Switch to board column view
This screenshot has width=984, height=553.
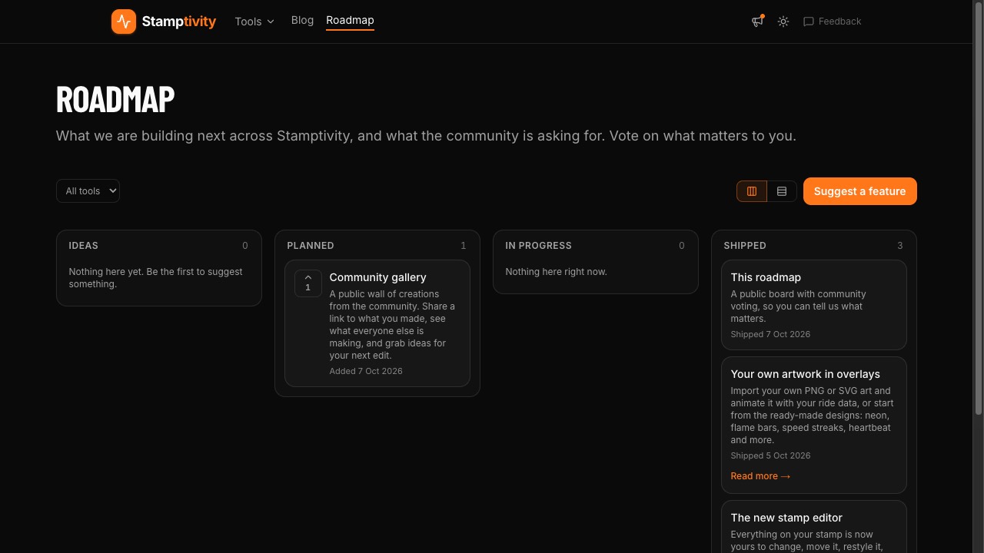(752, 191)
